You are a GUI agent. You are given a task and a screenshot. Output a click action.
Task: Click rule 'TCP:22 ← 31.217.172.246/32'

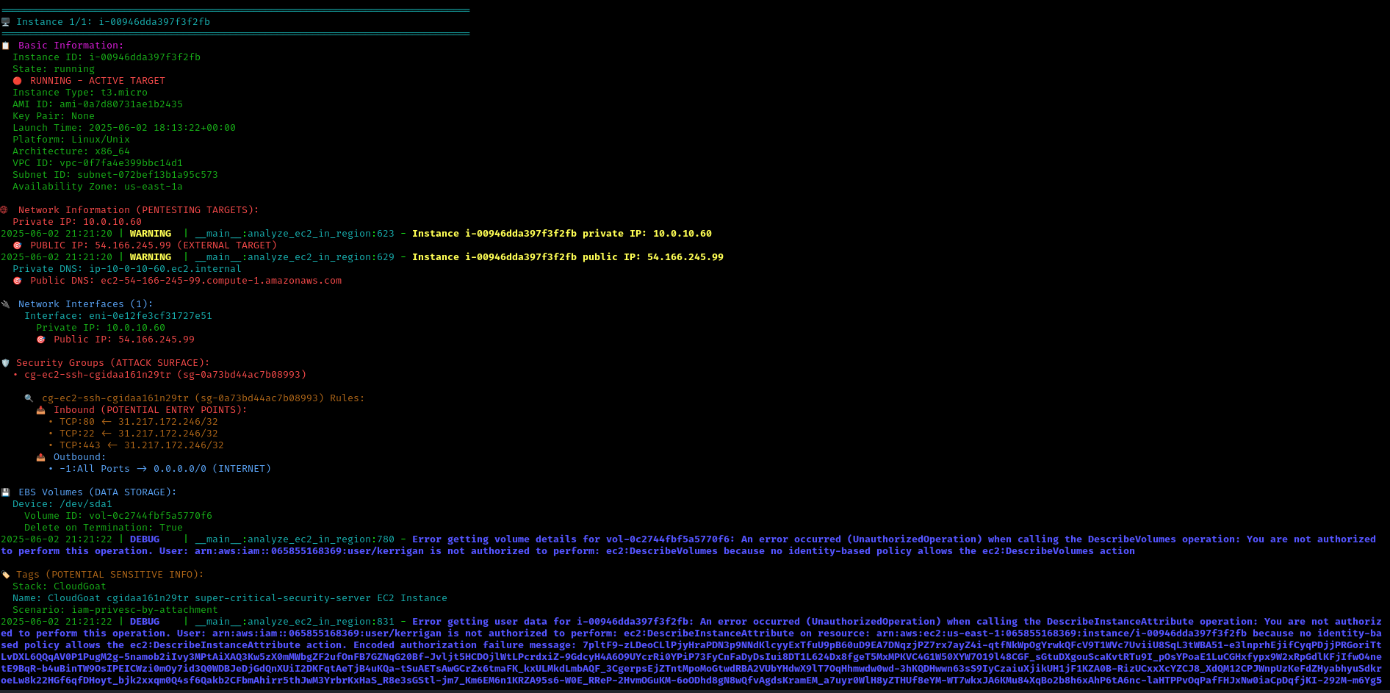point(133,434)
